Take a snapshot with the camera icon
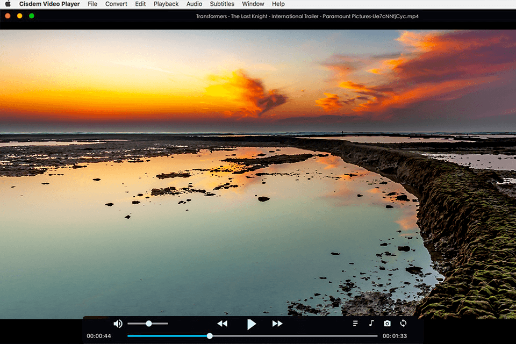Image resolution: width=516 pixels, height=344 pixels. click(x=388, y=324)
